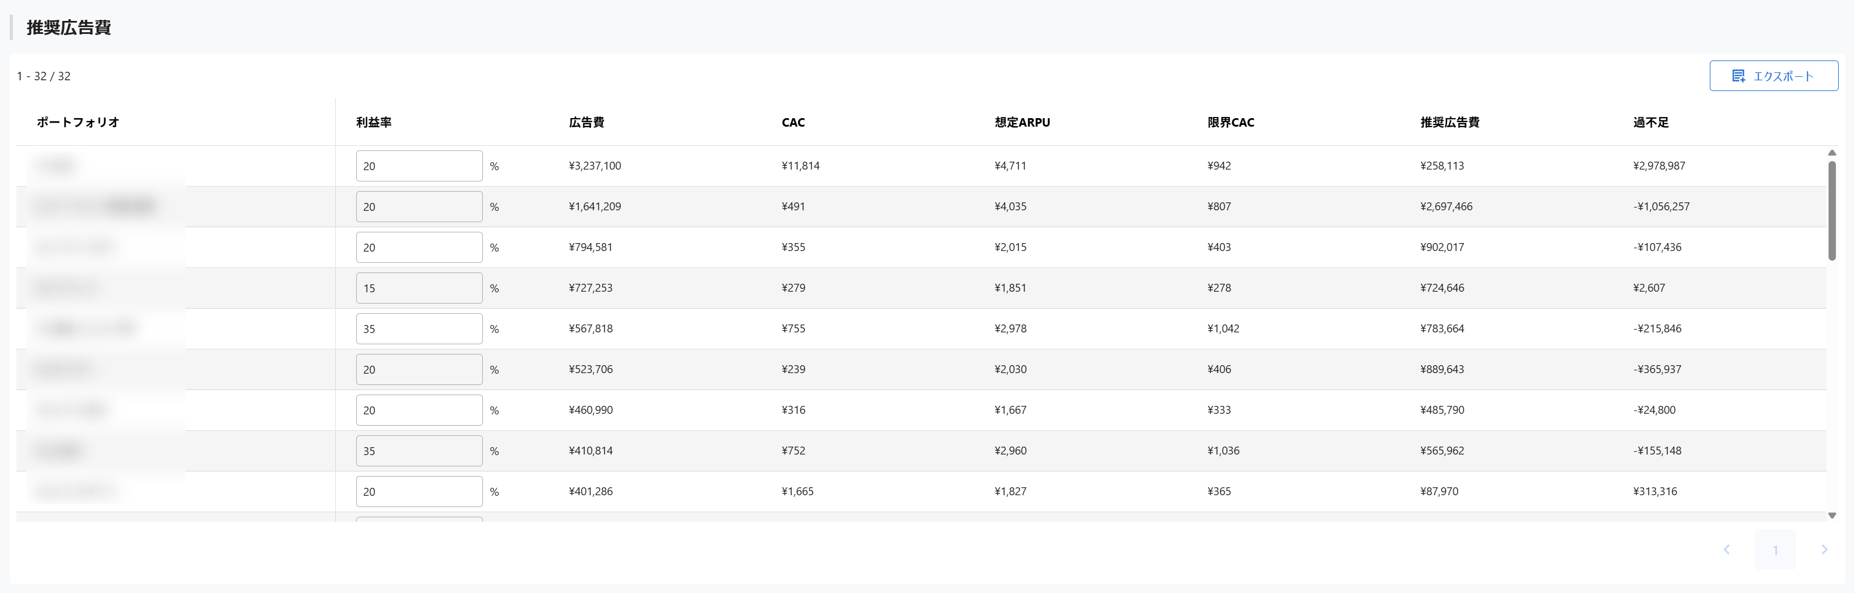This screenshot has height=593, width=1854.
Task: Edit profit rate for ¥401,286 row
Action: (x=419, y=491)
